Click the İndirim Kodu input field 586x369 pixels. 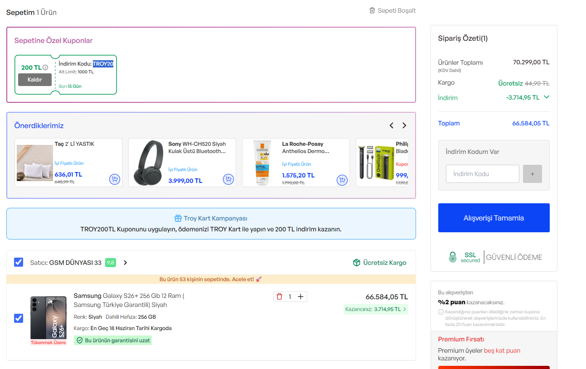pos(483,174)
